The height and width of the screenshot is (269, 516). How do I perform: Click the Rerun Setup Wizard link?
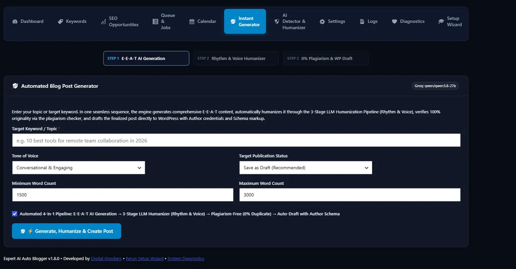(x=144, y=259)
